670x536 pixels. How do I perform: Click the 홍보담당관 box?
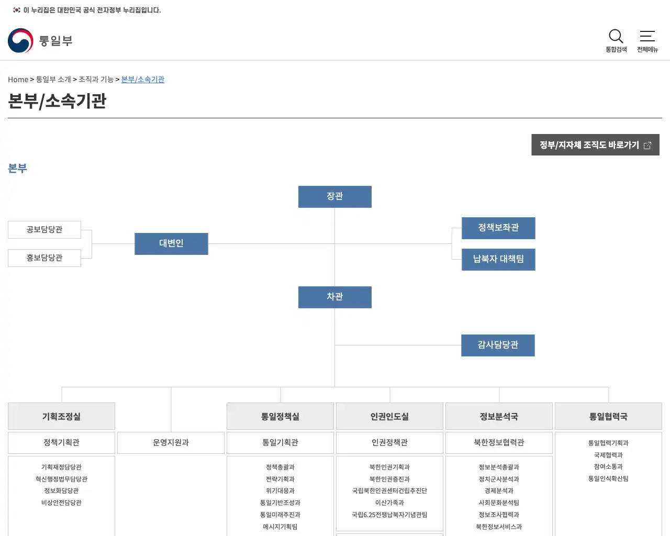(x=44, y=258)
